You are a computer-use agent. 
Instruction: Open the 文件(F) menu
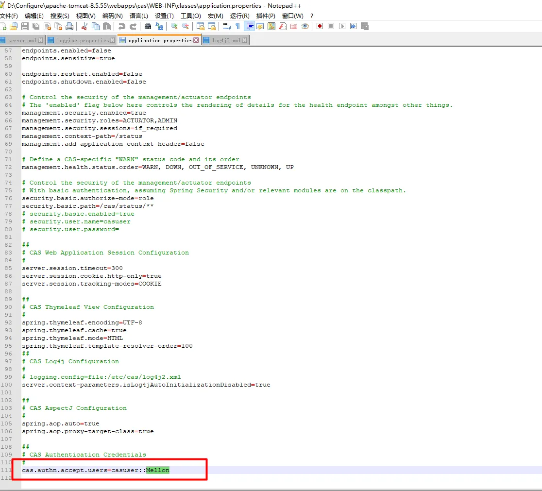pos(9,16)
